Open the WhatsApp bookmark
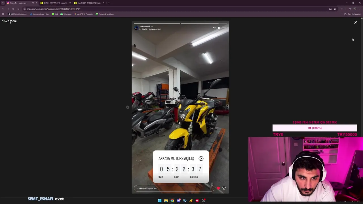The height and width of the screenshot is (204, 363). coord(66,14)
